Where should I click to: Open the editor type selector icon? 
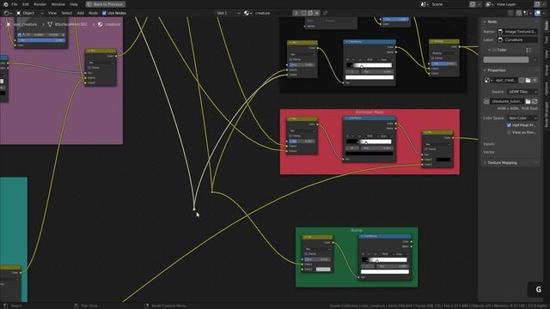(x=8, y=13)
